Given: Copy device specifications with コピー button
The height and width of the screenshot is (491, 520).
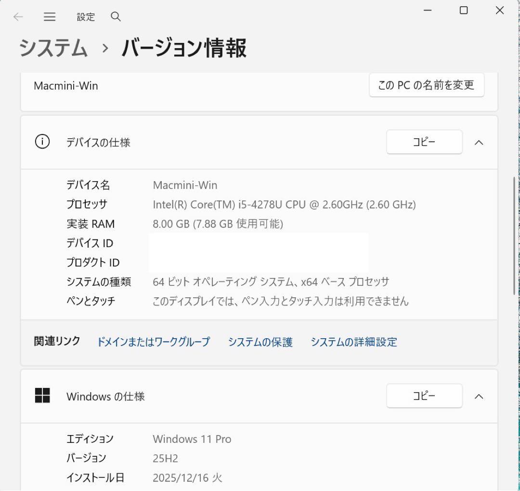Looking at the screenshot, I should coord(424,142).
